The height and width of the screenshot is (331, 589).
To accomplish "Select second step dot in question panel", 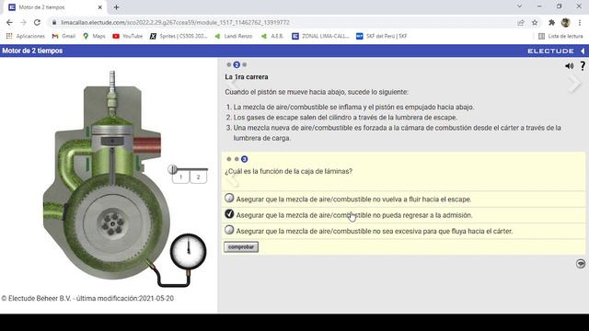I will (237, 159).
